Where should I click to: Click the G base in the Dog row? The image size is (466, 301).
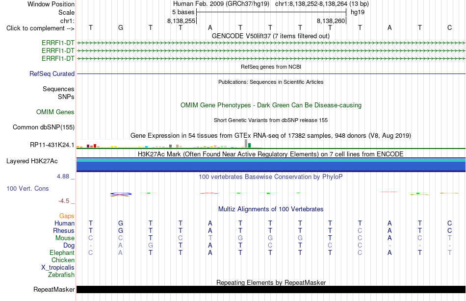coord(151,246)
